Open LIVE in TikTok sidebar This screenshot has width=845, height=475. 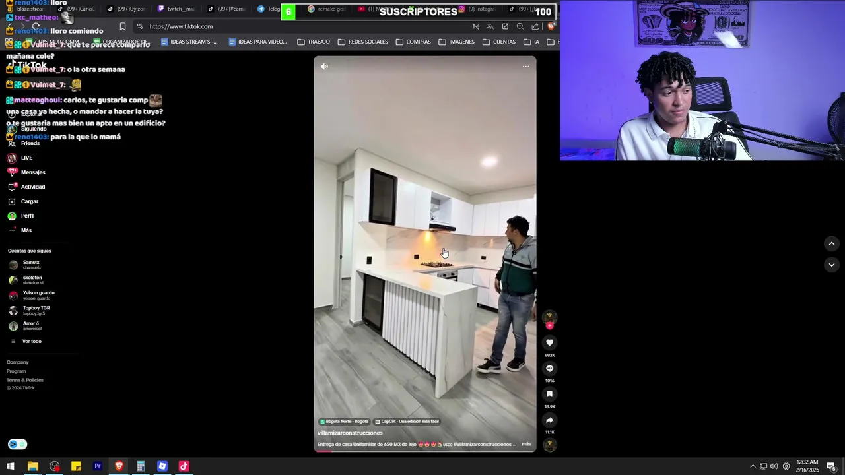coord(19,158)
